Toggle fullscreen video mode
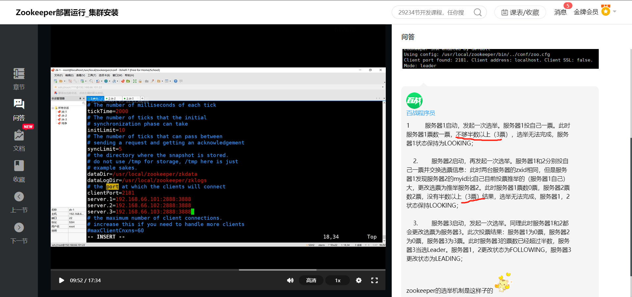Image resolution: width=632 pixels, height=297 pixels. [374, 280]
